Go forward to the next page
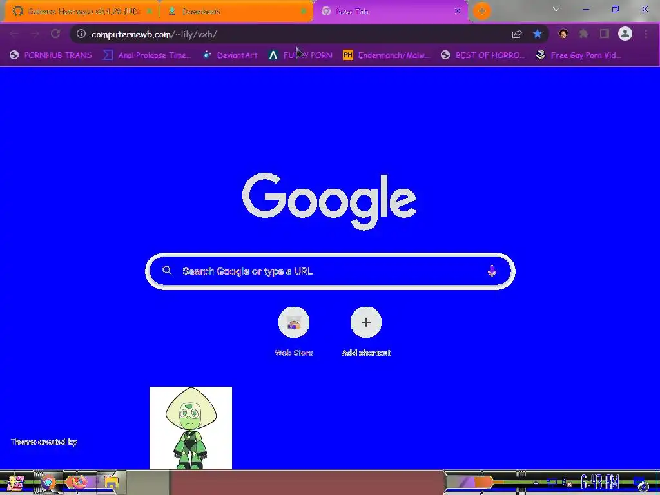The width and height of the screenshot is (660, 495). pos(35,34)
